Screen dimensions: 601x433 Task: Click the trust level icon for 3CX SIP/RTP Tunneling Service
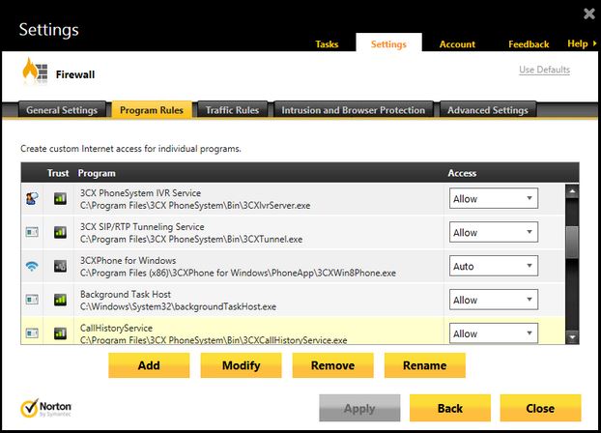(60, 232)
